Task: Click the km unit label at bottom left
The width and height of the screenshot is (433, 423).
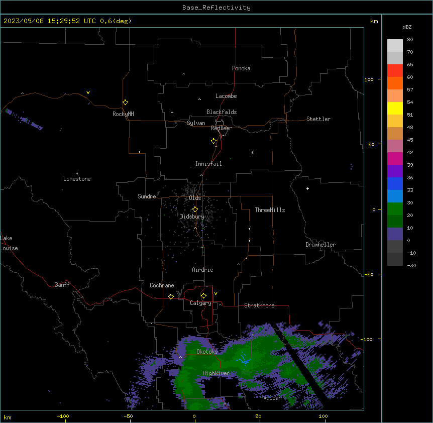Action: 8,417
